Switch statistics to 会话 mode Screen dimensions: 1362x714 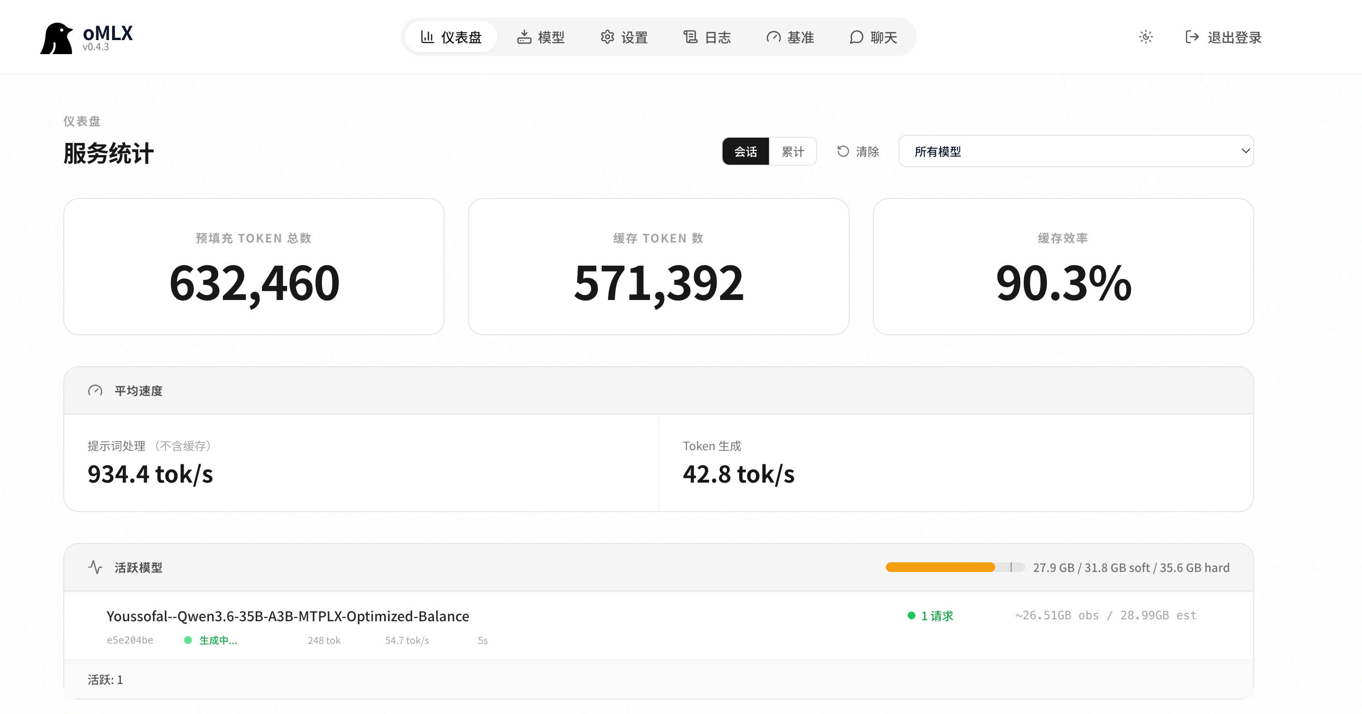pyautogui.click(x=745, y=152)
